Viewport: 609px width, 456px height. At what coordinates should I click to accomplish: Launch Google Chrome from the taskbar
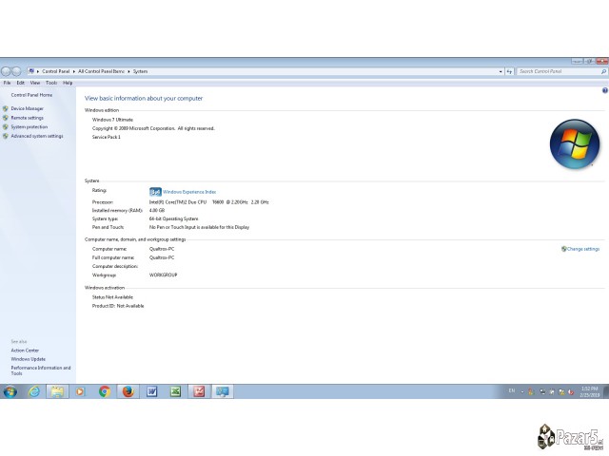105,391
